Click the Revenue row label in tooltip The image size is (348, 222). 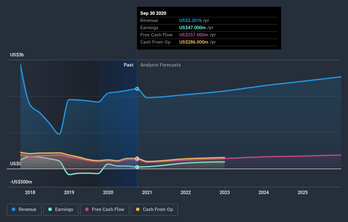click(x=149, y=20)
